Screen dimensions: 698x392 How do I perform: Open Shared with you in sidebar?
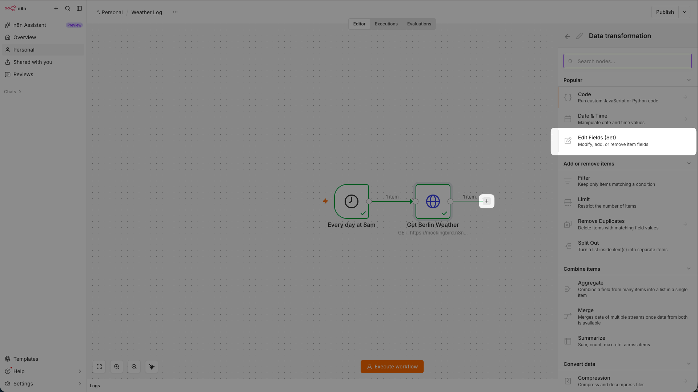[43, 62]
